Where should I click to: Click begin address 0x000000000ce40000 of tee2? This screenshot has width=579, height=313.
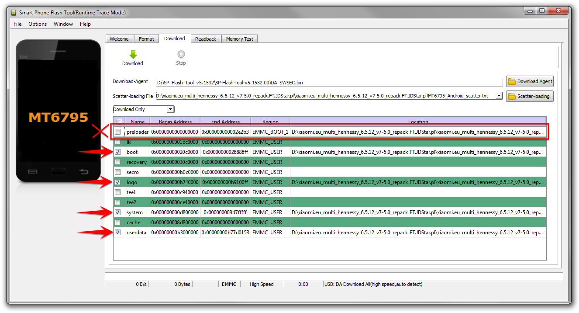(x=175, y=202)
